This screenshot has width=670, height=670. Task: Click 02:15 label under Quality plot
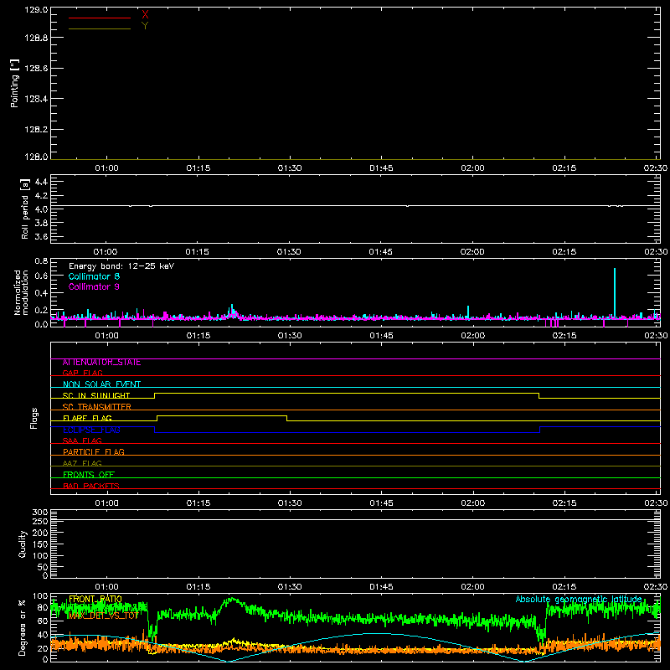tap(564, 587)
